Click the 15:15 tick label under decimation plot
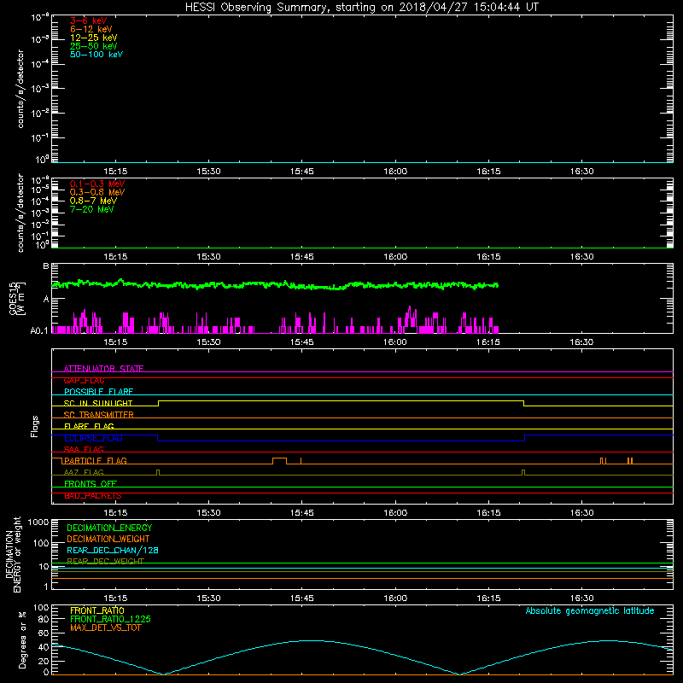Viewport: 683px width, 683px height. point(115,598)
